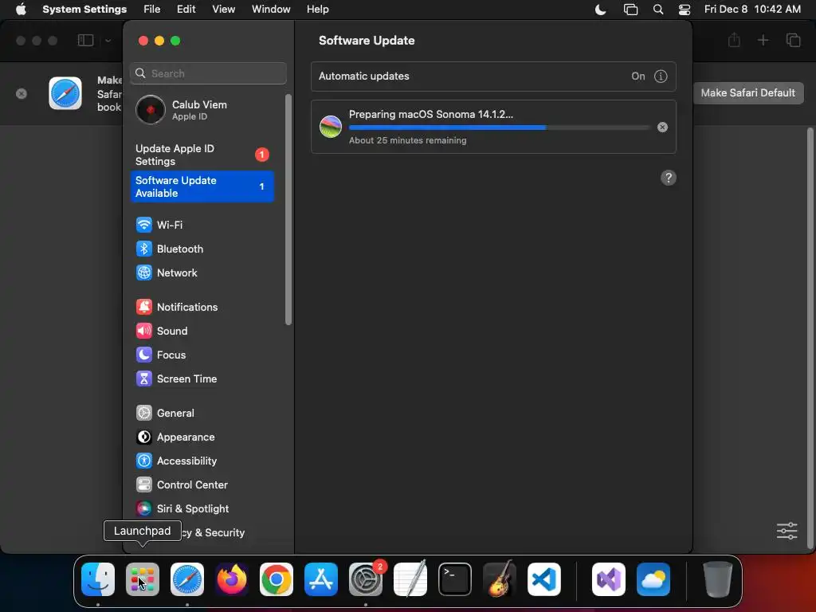Open Update Apple ID Settings item

click(202, 155)
